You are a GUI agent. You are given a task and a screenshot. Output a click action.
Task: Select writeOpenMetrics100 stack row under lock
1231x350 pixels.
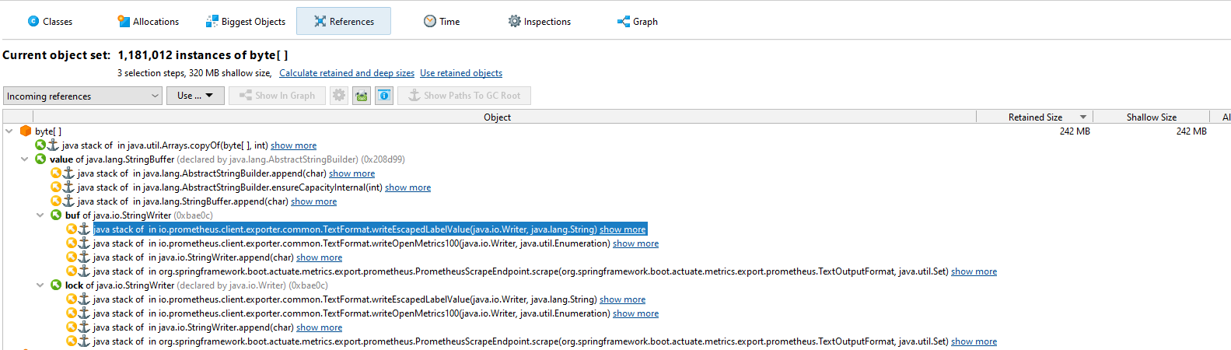point(376,313)
